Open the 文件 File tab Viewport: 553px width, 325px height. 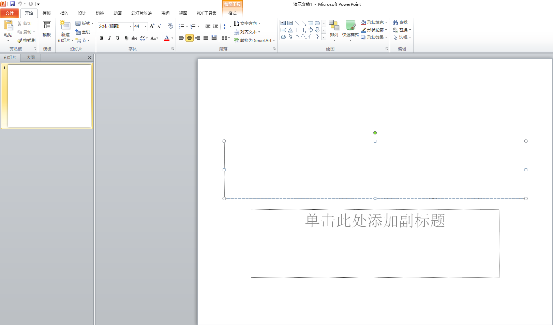(x=10, y=13)
